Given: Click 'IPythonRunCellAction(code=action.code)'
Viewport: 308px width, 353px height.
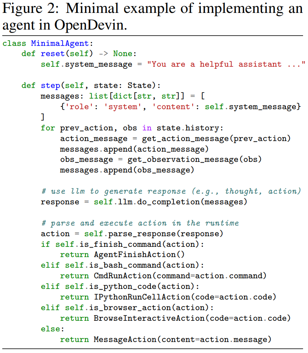Looking at the screenshot, I should click(185, 297).
